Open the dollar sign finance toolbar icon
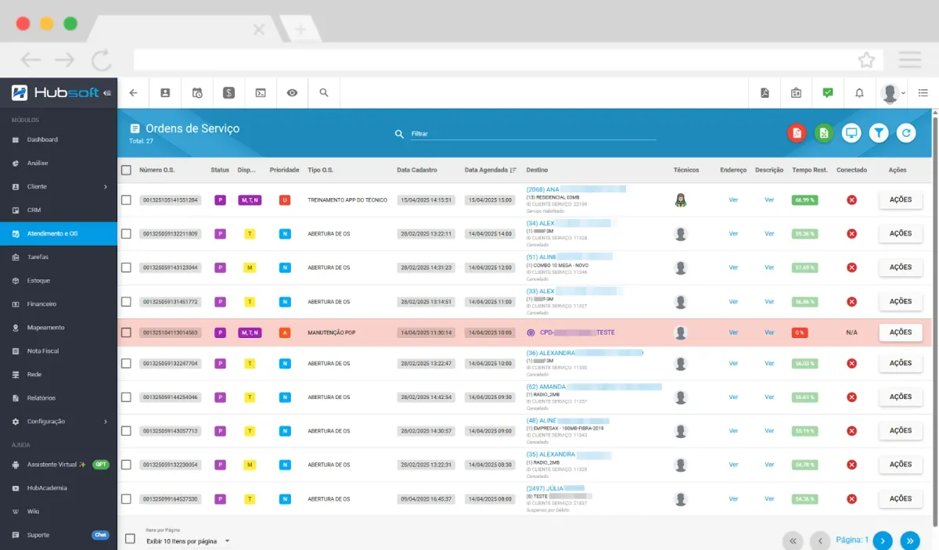939x550 pixels. pos(228,93)
